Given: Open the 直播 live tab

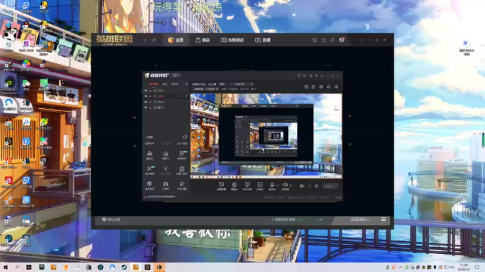Looking at the screenshot, I should 263,40.
